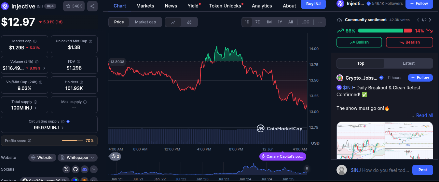Open Injective's X (Twitter) social link
This screenshot has height=182, width=439.
[x=67, y=169]
